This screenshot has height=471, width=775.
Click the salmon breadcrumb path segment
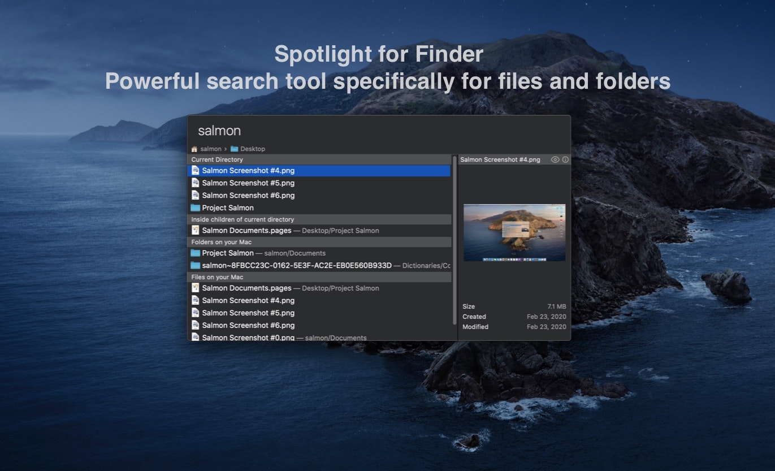[x=211, y=149]
